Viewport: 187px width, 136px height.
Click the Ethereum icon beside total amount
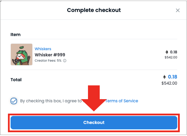pos(164,77)
